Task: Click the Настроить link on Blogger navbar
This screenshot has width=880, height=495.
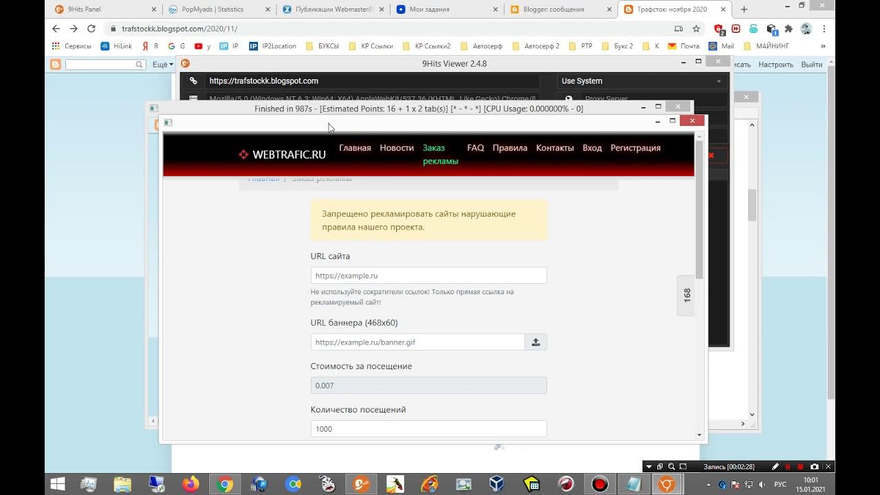Action: pos(775,64)
